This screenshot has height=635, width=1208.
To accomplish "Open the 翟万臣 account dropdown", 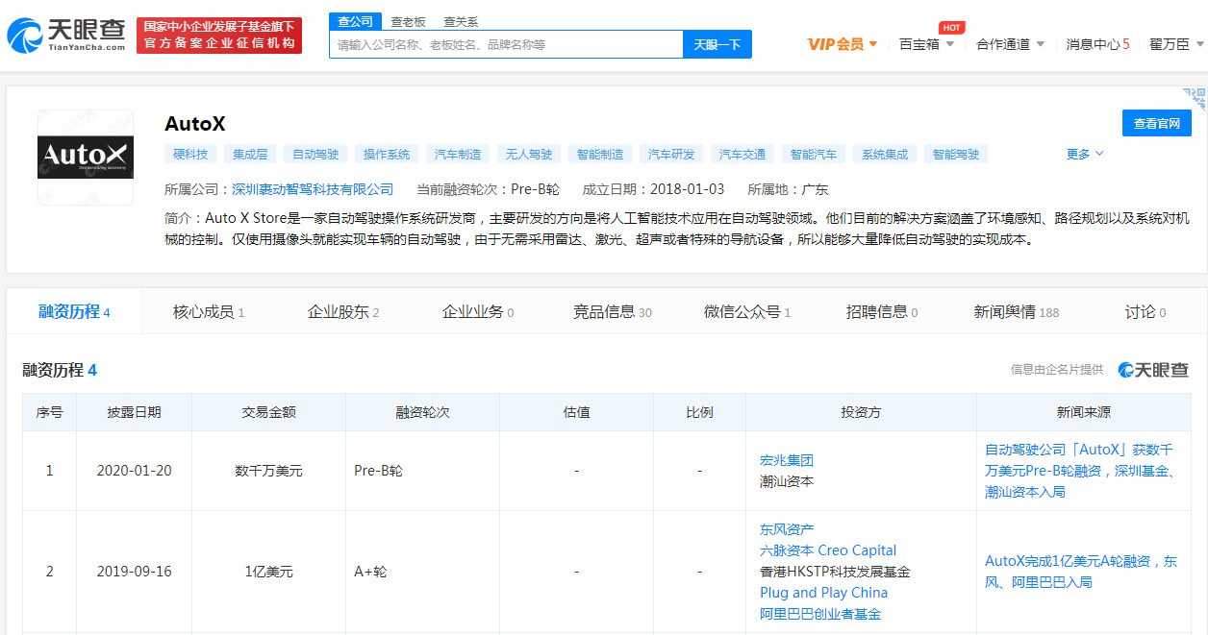I will click(1176, 44).
